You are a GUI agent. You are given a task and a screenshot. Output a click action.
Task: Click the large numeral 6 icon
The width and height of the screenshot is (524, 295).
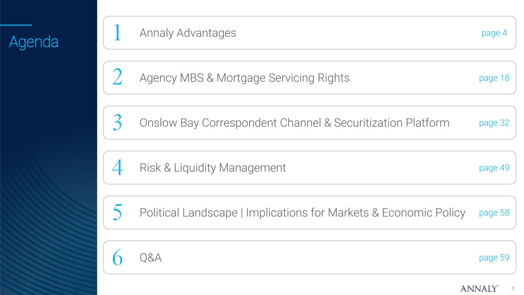(117, 258)
